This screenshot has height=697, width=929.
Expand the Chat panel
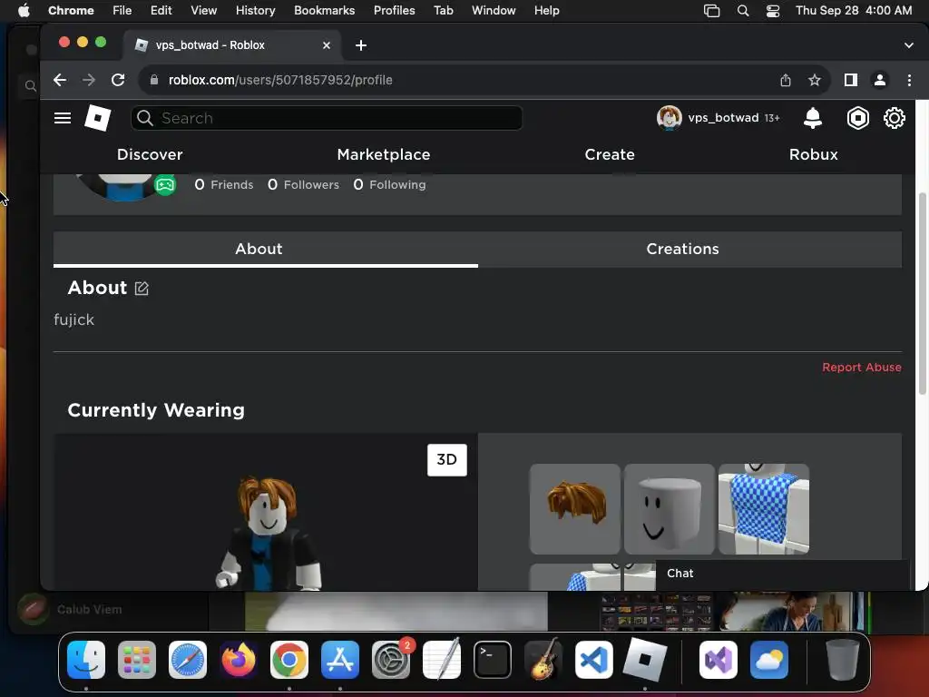(x=782, y=574)
